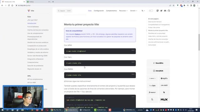Open the language translation dropdown
Screen dimensions: 200x112
click(143, 11)
